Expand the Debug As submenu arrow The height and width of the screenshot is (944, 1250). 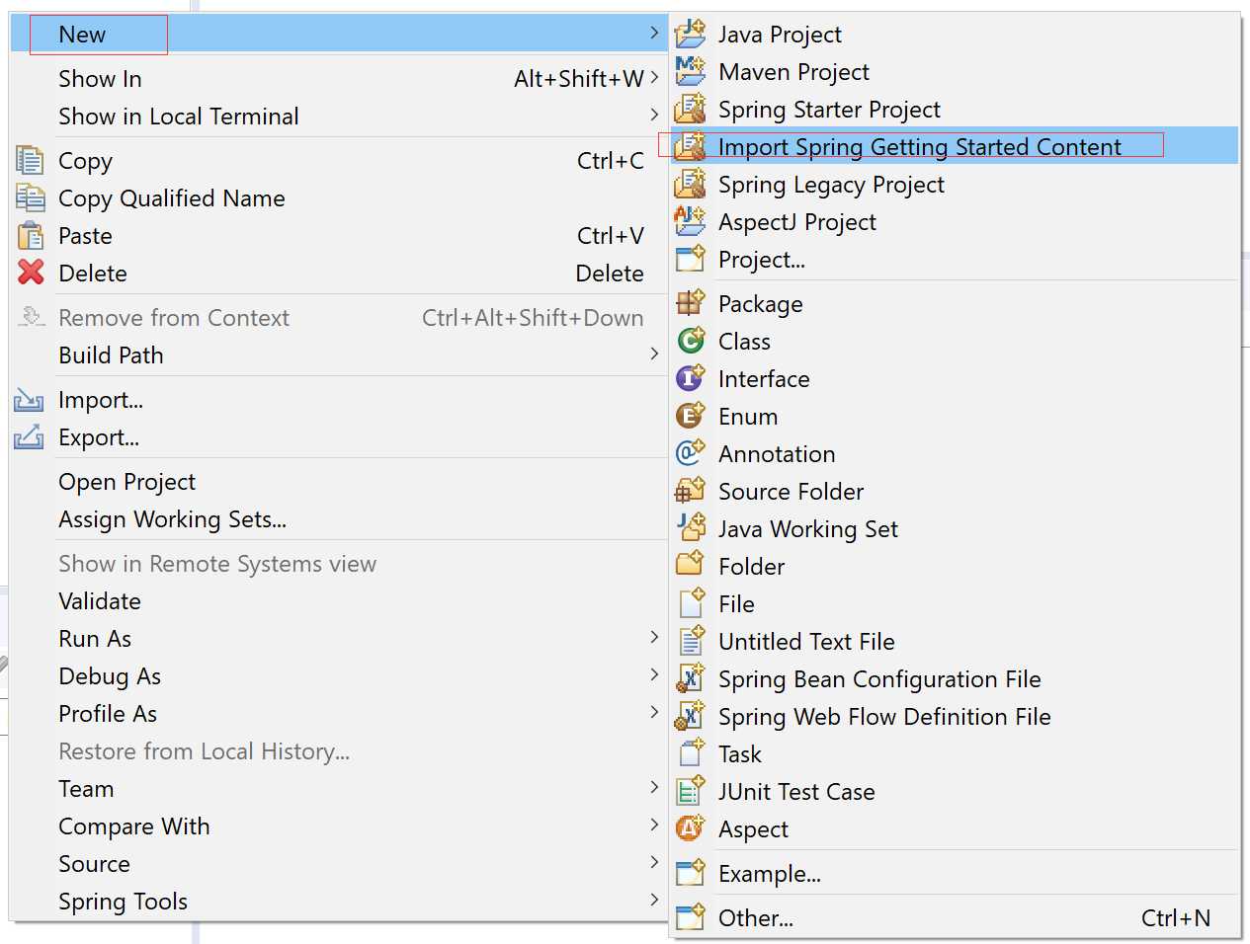point(654,674)
